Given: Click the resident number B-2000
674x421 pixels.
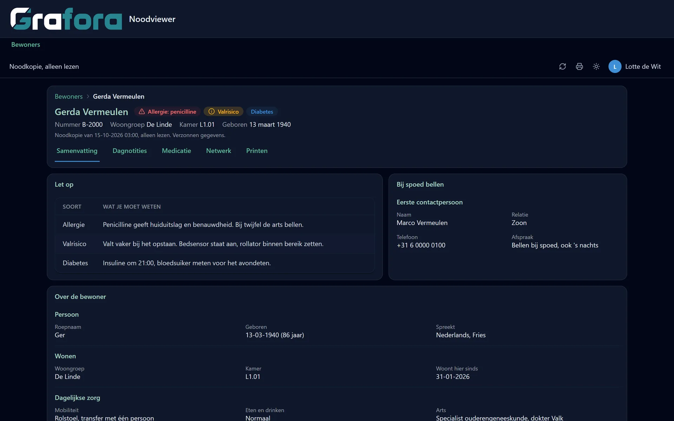Looking at the screenshot, I should (92, 125).
